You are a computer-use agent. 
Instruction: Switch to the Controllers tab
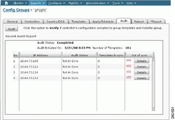(x=32, y=21)
